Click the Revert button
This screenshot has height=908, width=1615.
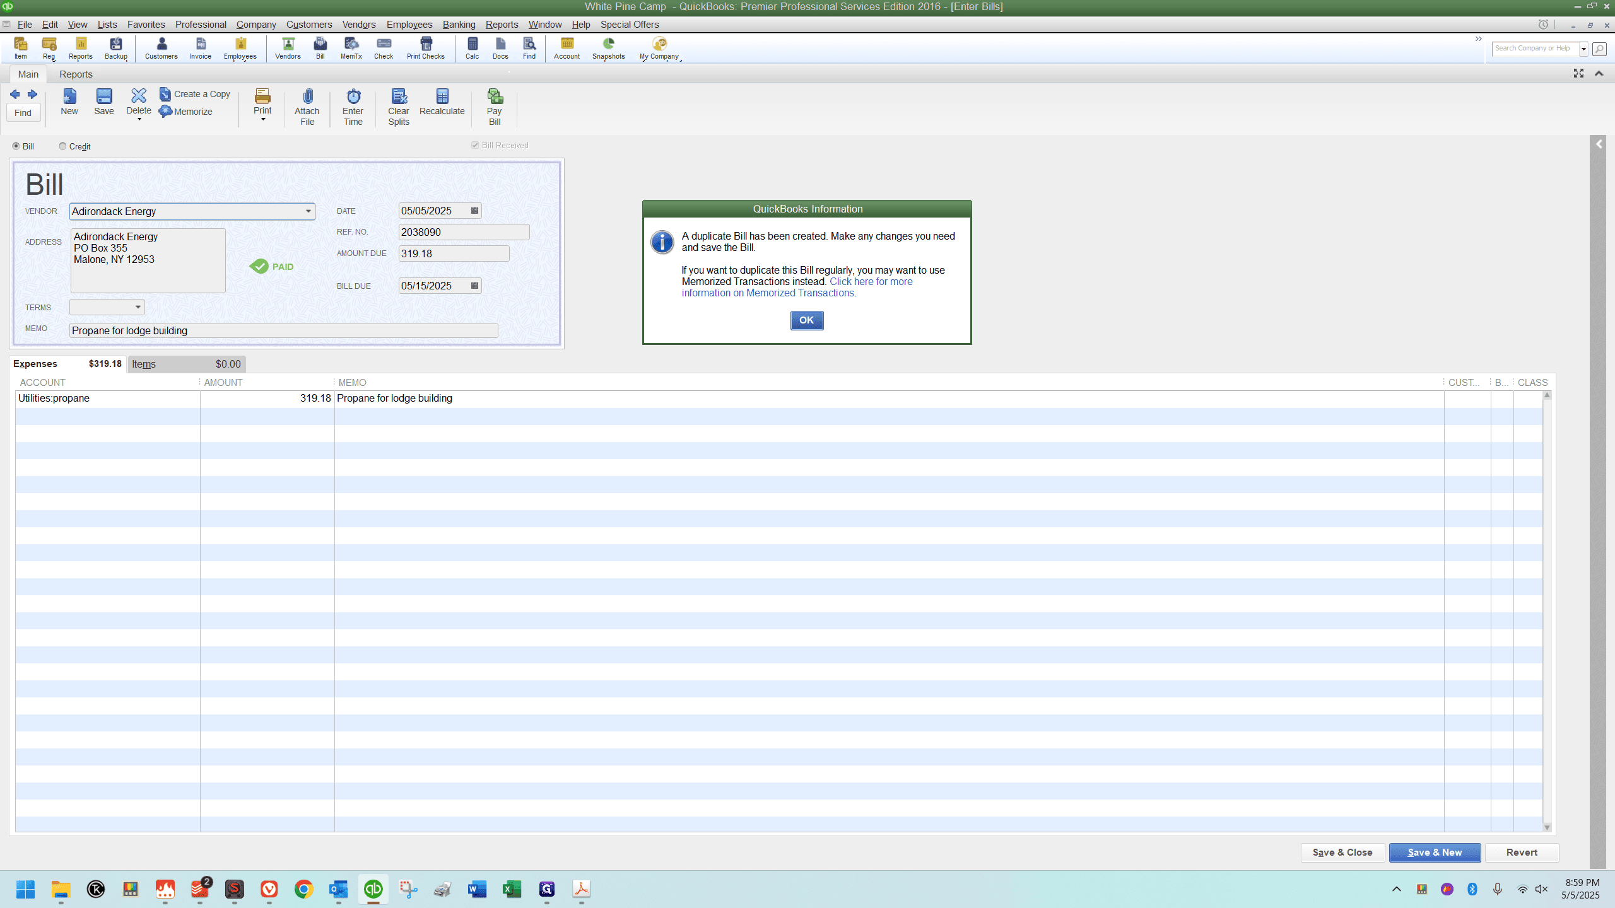tap(1522, 853)
